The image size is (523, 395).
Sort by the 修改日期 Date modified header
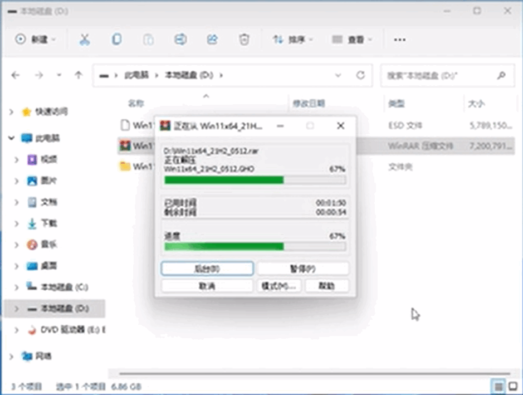click(x=309, y=104)
